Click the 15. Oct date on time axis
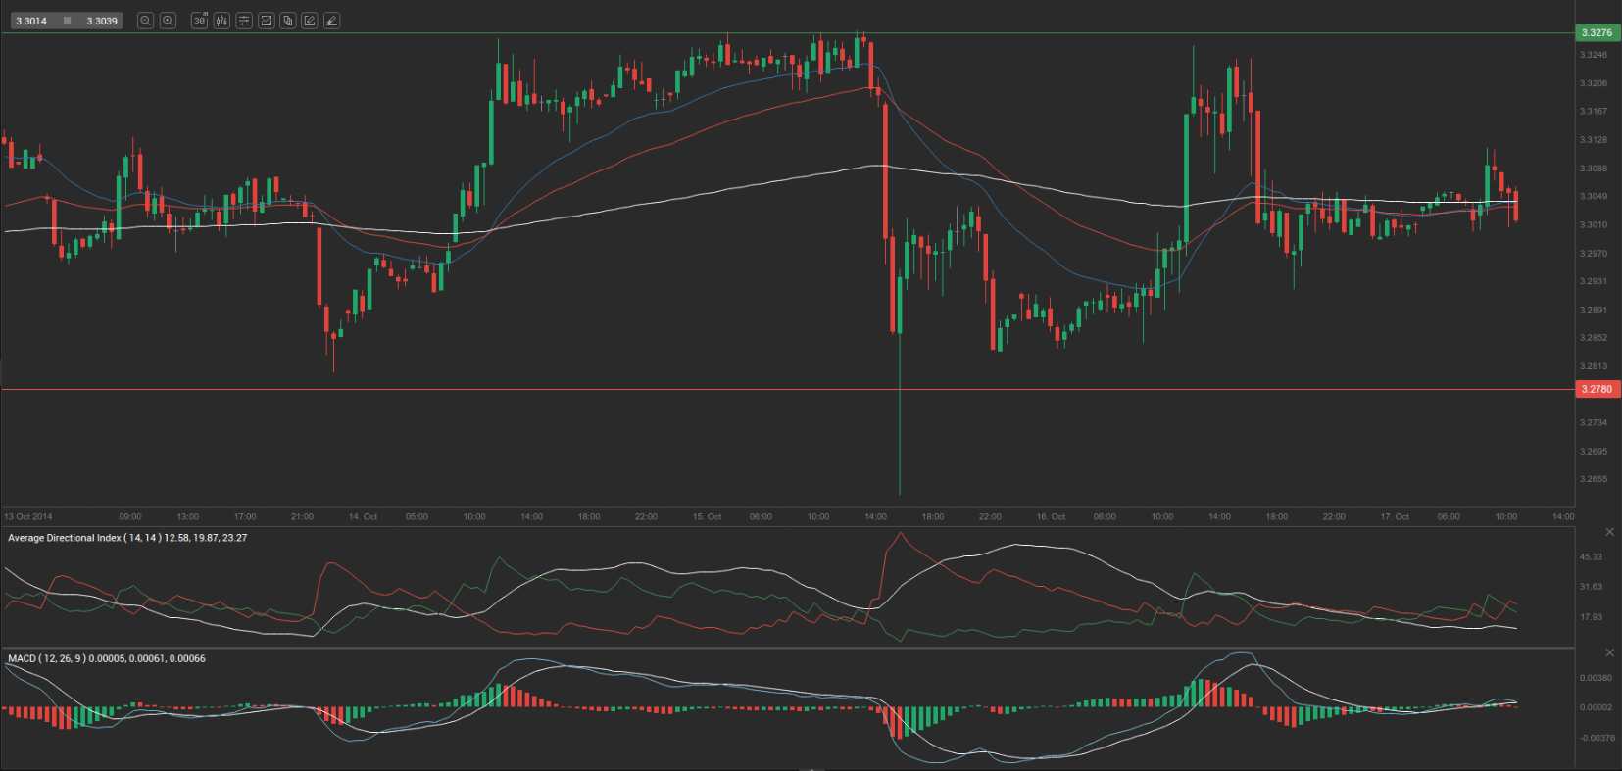1622x771 pixels. 707,516
